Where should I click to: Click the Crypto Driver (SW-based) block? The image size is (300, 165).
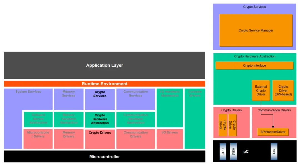pyautogui.click(x=283, y=90)
